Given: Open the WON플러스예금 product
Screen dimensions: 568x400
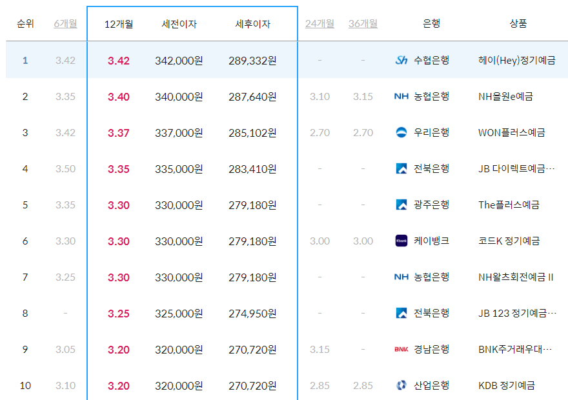Looking at the screenshot, I should pyautogui.click(x=511, y=133).
